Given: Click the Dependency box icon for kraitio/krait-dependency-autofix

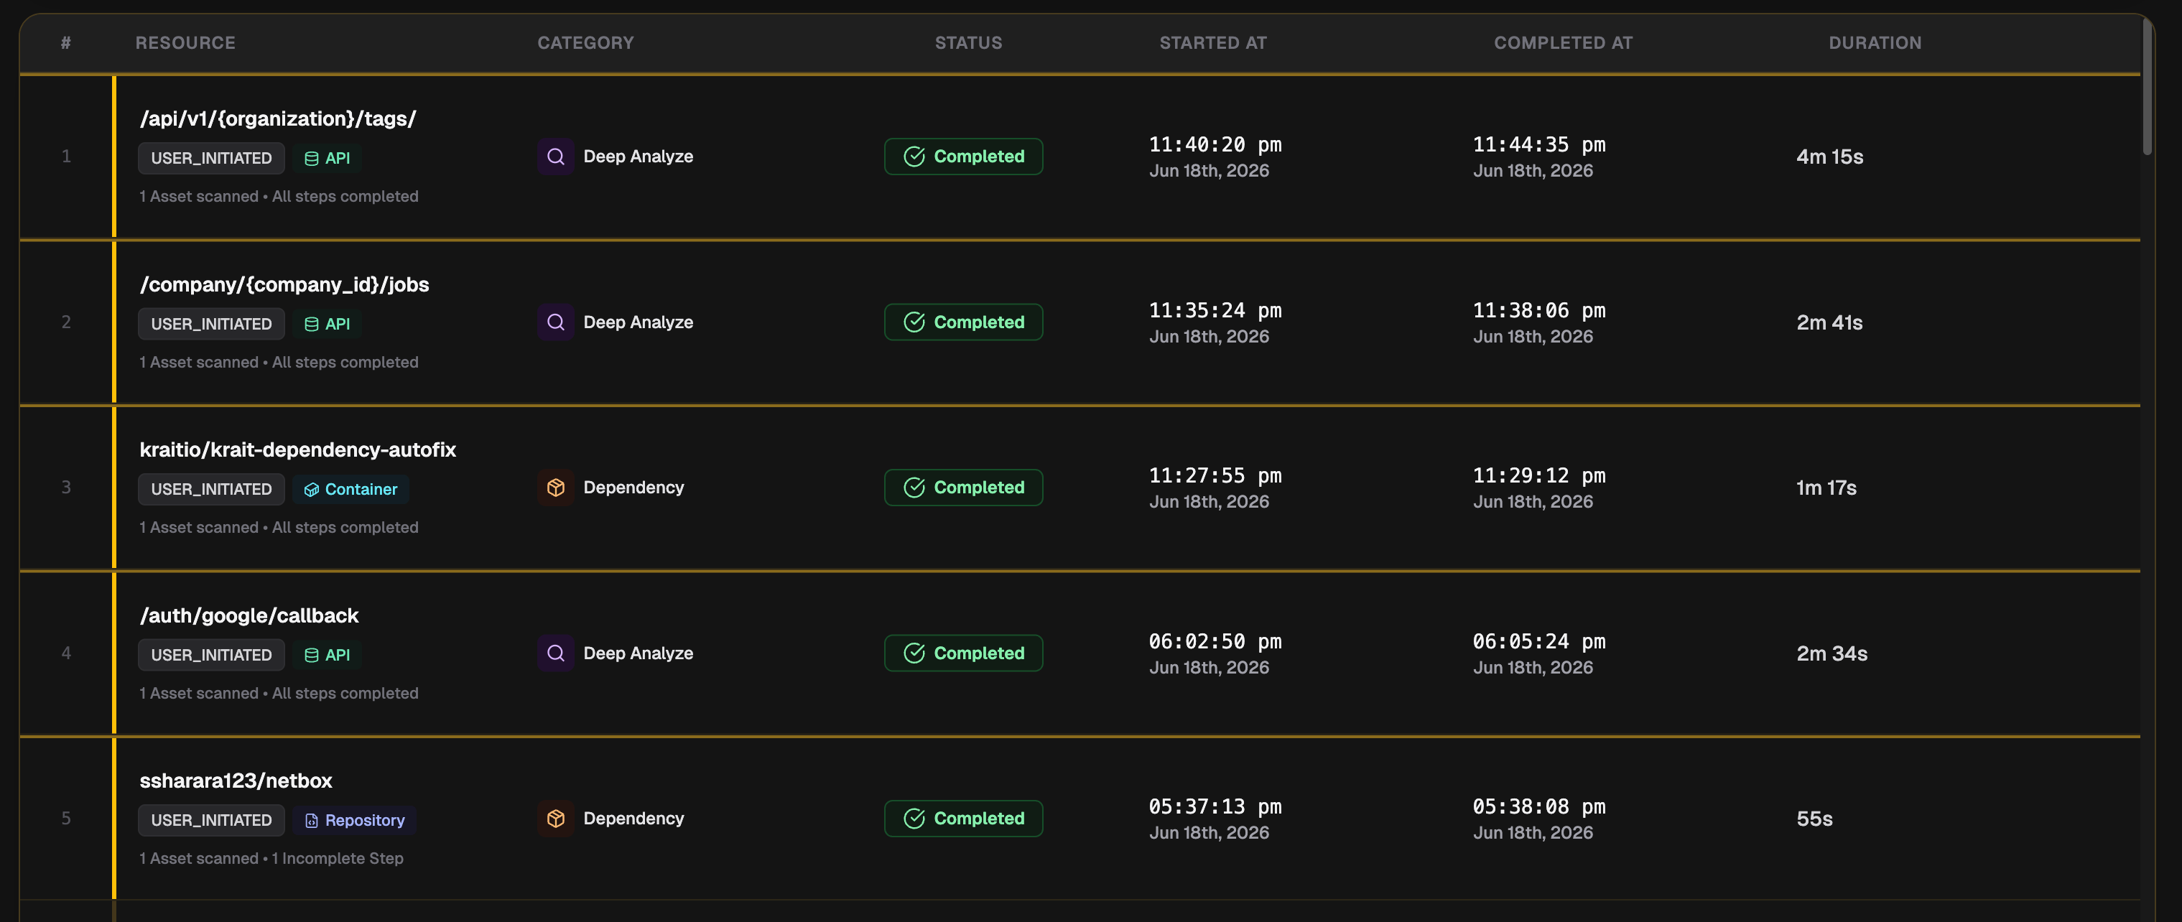Looking at the screenshot, I should click(x=556, y=488).
